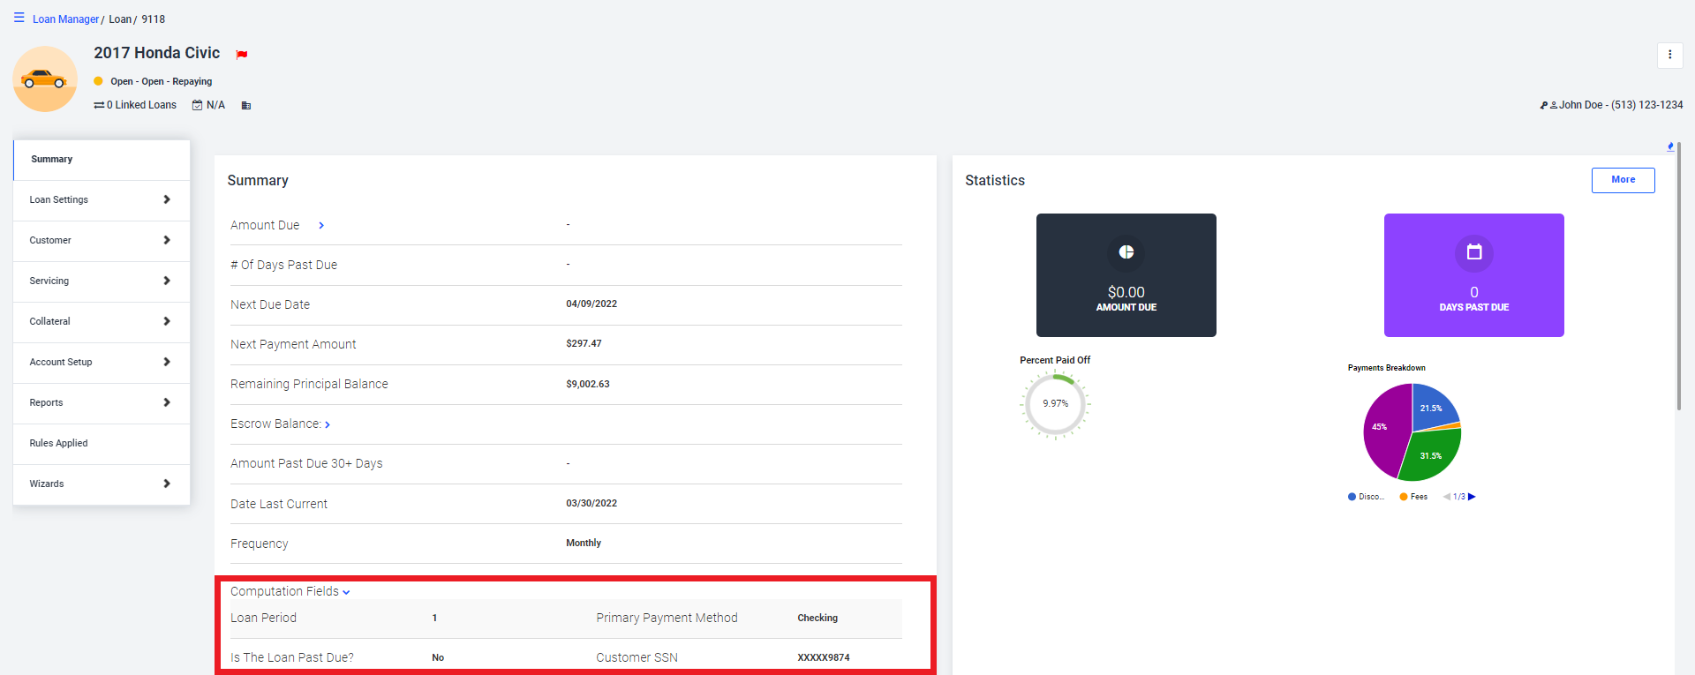Click the blue pin icon above Statistics
The image size is (1695, 675).
pos(1670,146)
